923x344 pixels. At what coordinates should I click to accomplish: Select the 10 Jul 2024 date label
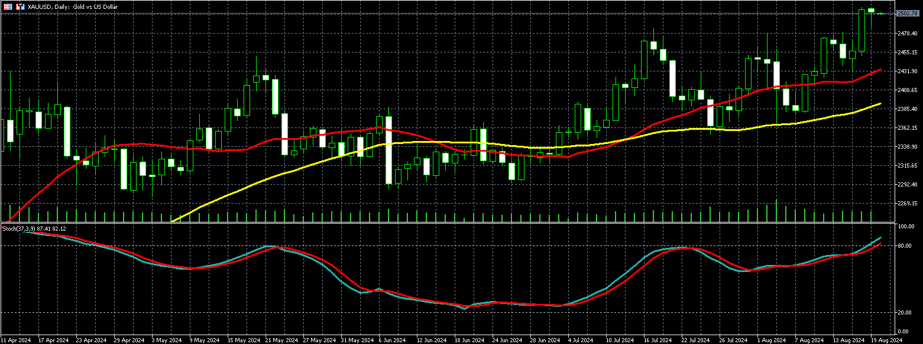(x=619, y=340)
